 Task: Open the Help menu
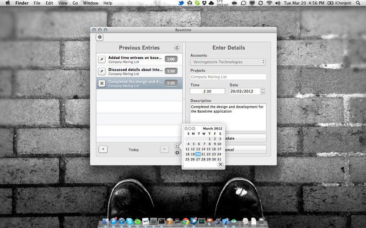click(x=108, y=3)
